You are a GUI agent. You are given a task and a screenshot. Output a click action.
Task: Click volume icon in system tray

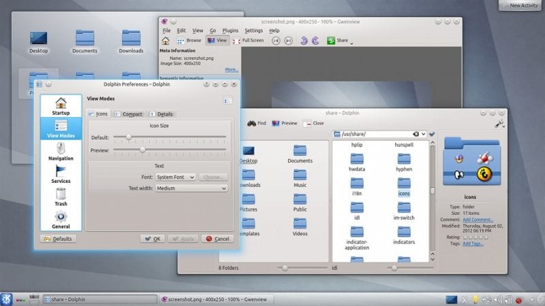click(x=498, y=299)
